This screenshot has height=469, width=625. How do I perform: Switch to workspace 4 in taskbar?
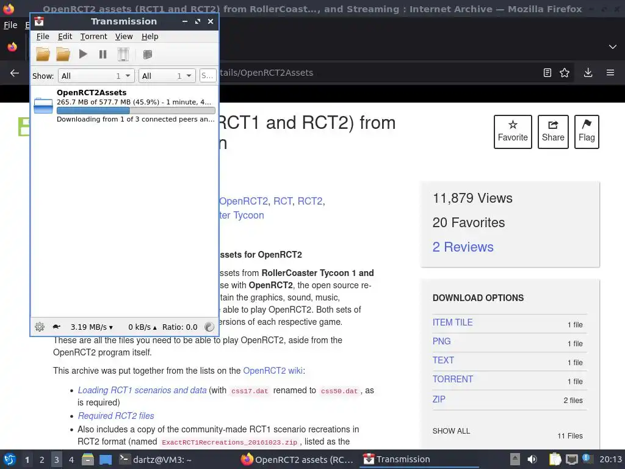[71, 460]
